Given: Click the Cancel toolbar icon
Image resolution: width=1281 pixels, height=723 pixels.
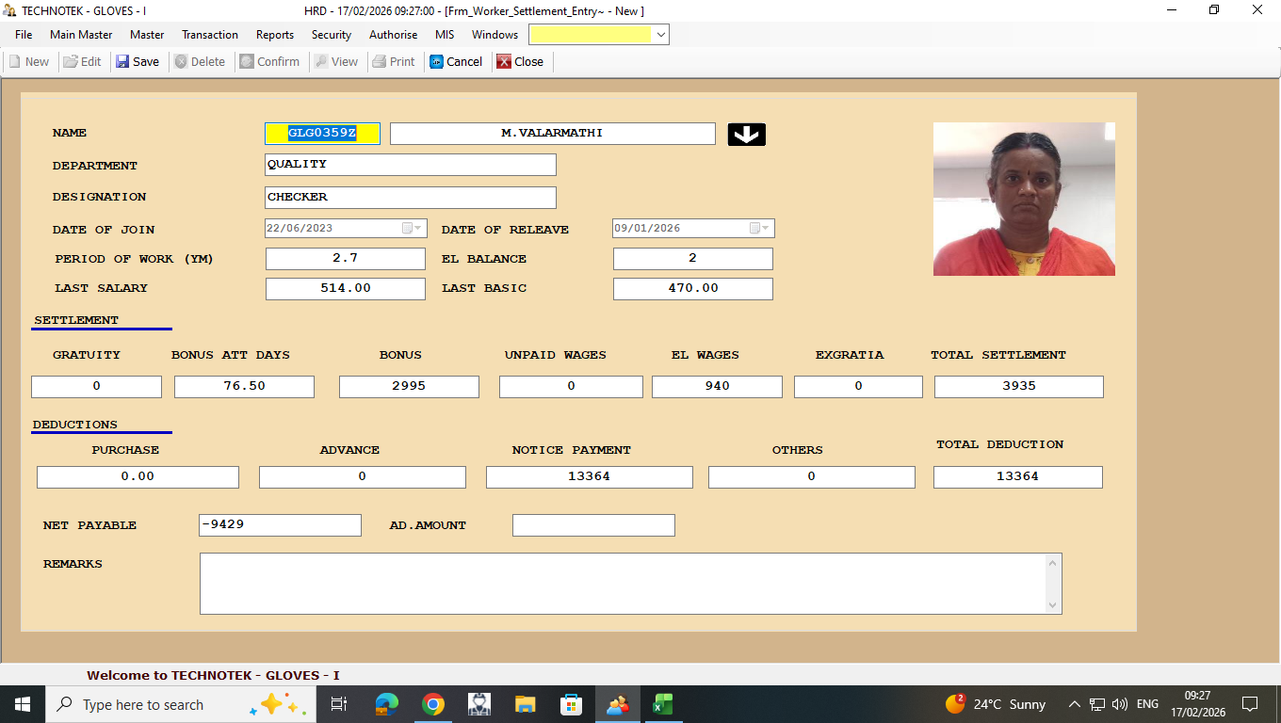Looking at the screenshot, I should pyautogui.click(x=437, y=62).
